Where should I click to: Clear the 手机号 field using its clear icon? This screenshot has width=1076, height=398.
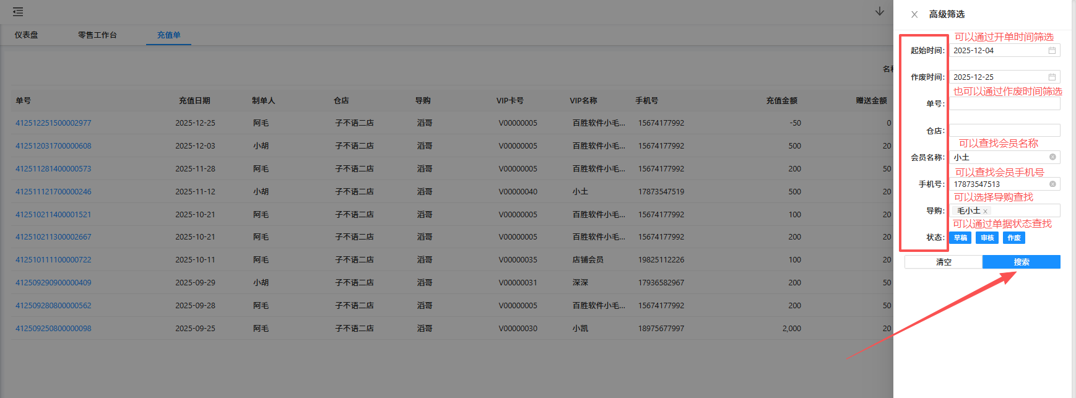pyautogui.click(x=1052, y=184)
